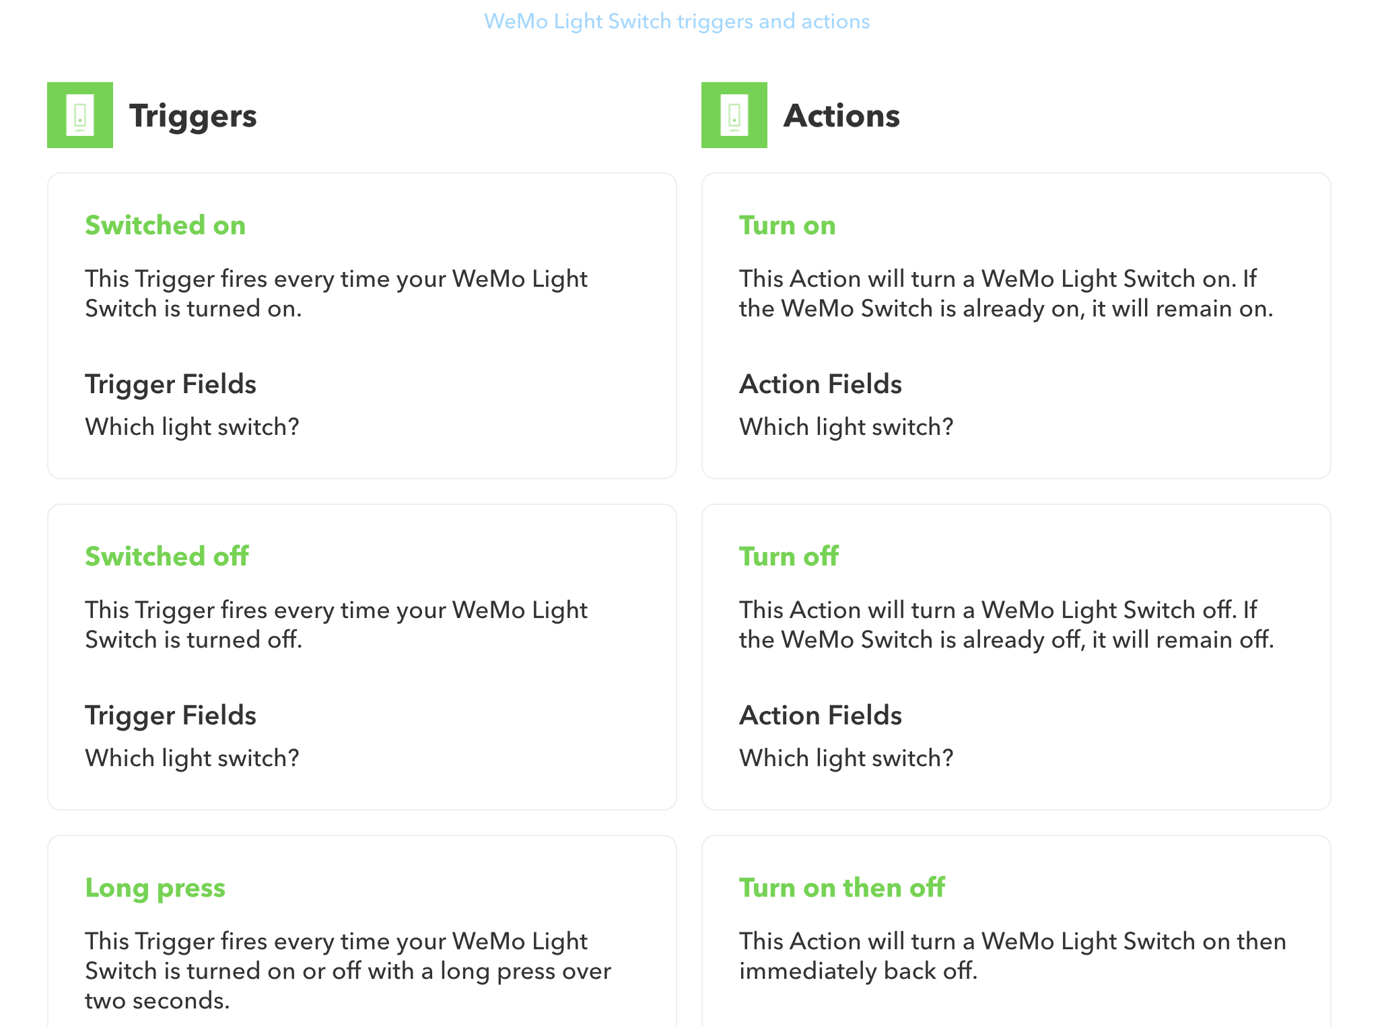Click Action Fields in the Turn off card

pyautogui.click(x=821, y=716)
